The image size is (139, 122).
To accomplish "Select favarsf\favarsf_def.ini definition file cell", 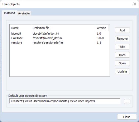I will [47, 38].
